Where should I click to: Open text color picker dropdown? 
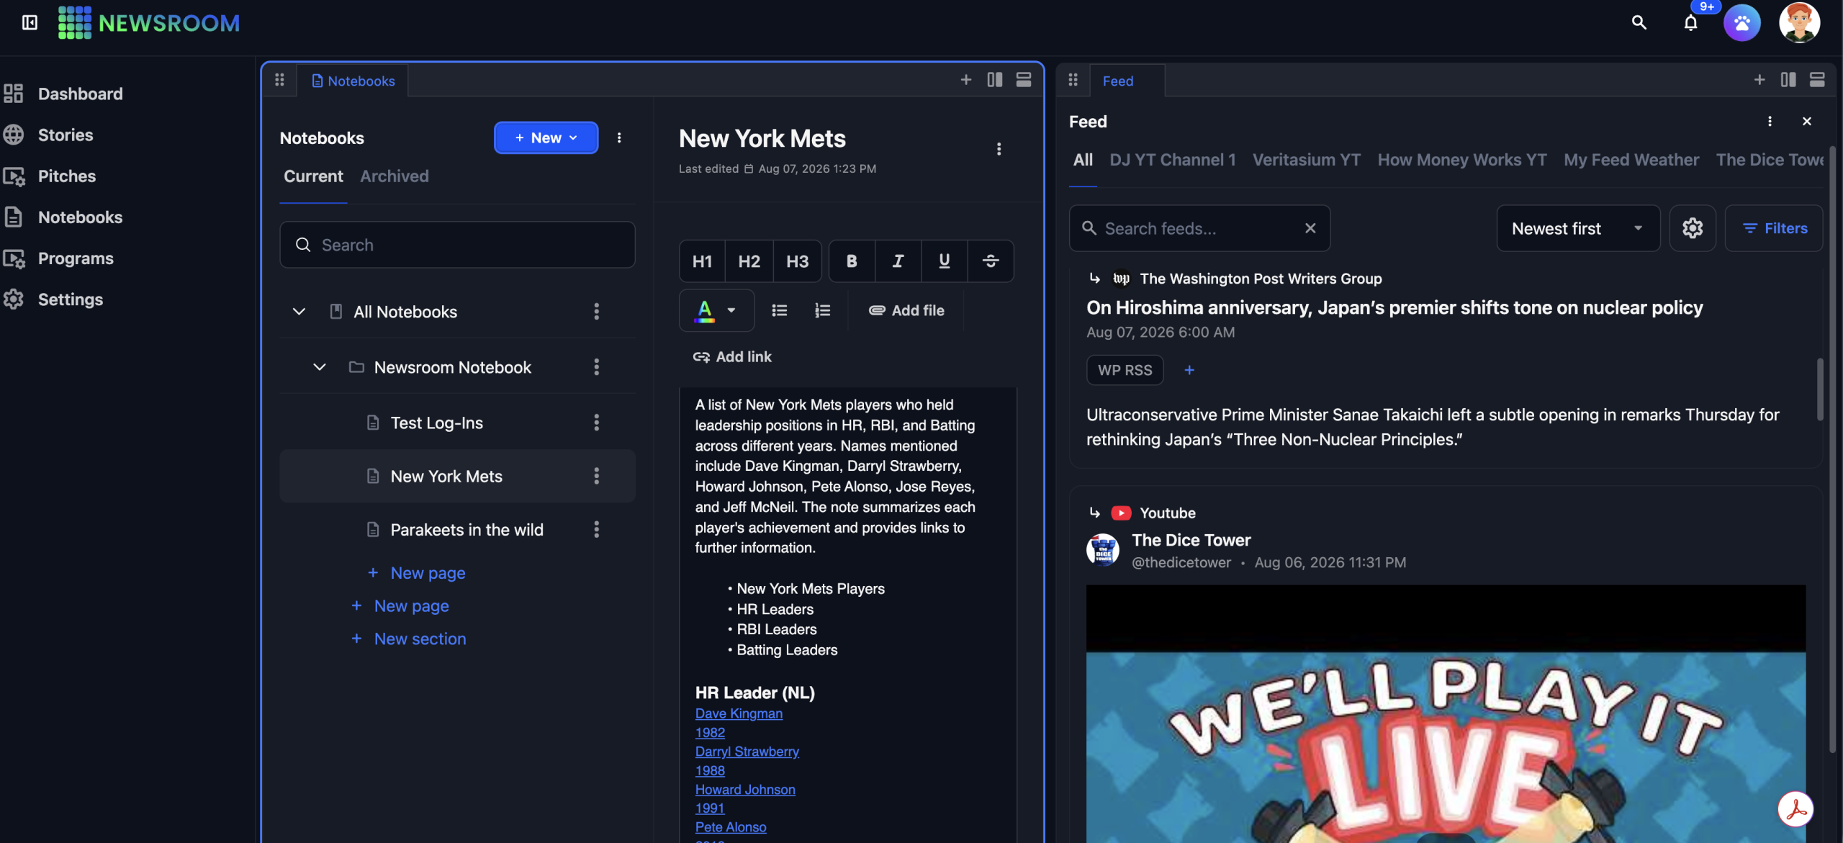coord(716,310)
